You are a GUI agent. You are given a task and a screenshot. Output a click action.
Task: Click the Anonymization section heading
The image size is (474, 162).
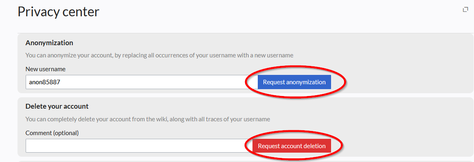(49, 43)
